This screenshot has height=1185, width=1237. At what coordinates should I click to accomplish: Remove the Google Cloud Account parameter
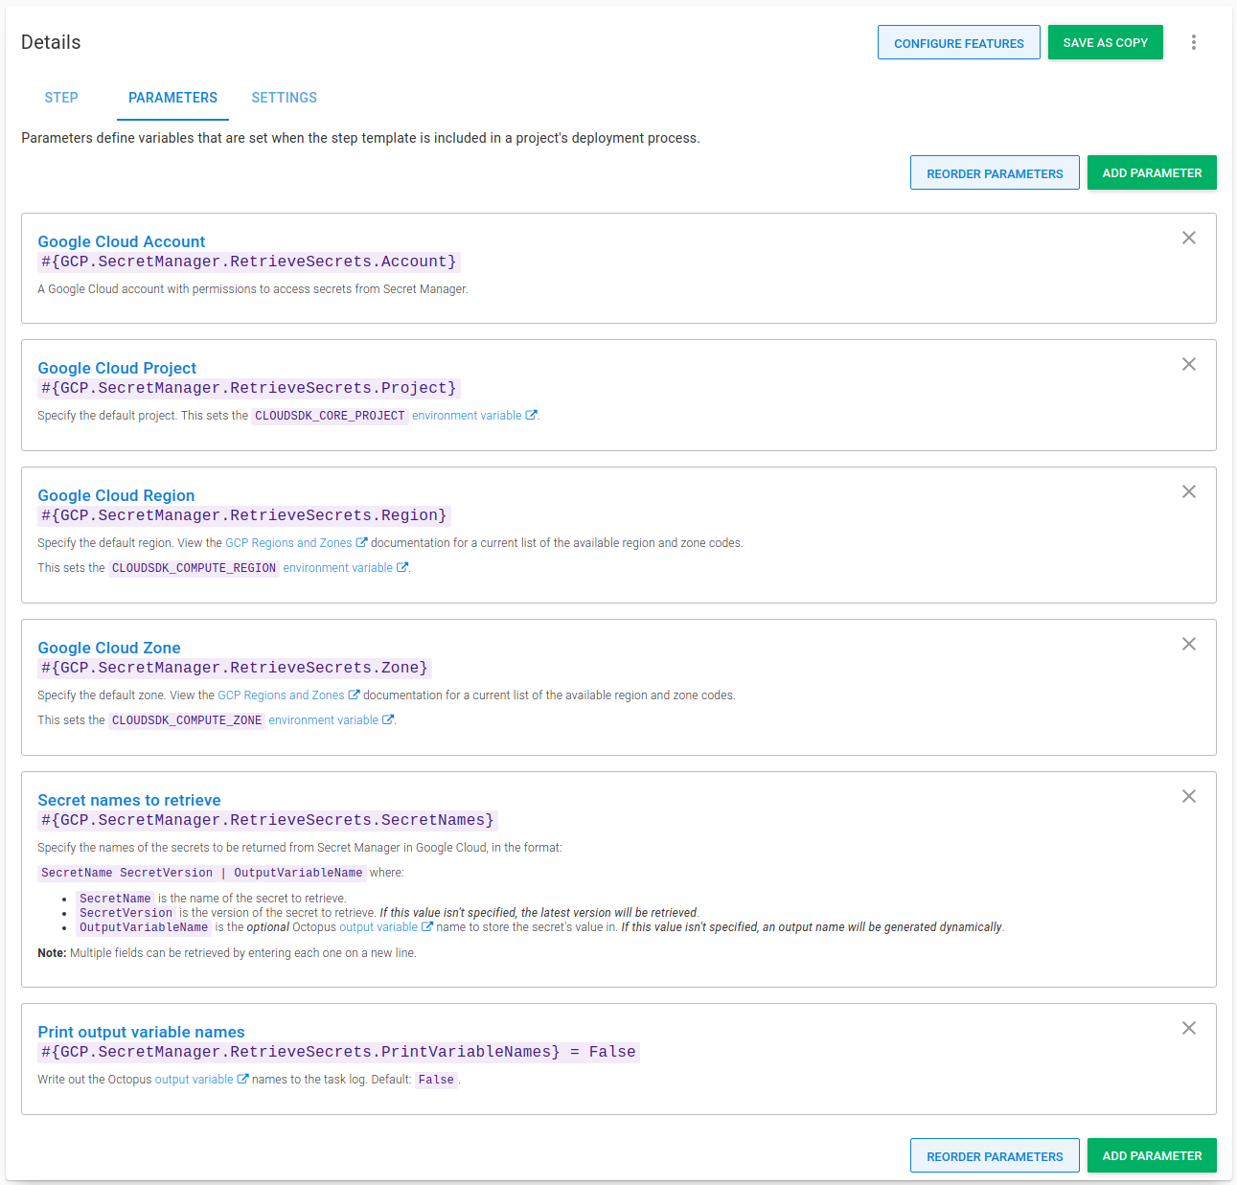pos(1188,239)
